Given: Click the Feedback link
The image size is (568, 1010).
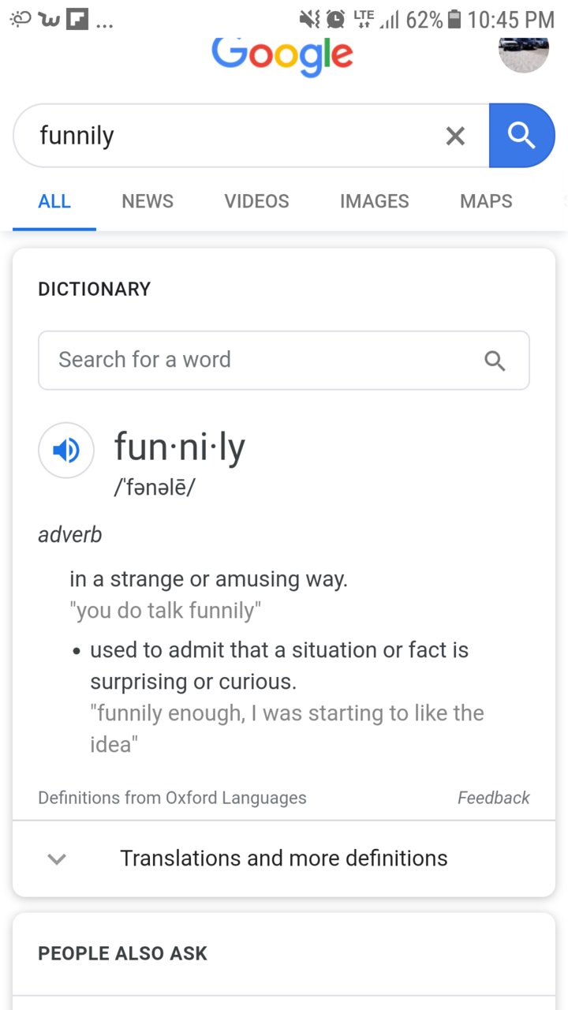Looking at the screenshot, I should click(x=494, y=798).
